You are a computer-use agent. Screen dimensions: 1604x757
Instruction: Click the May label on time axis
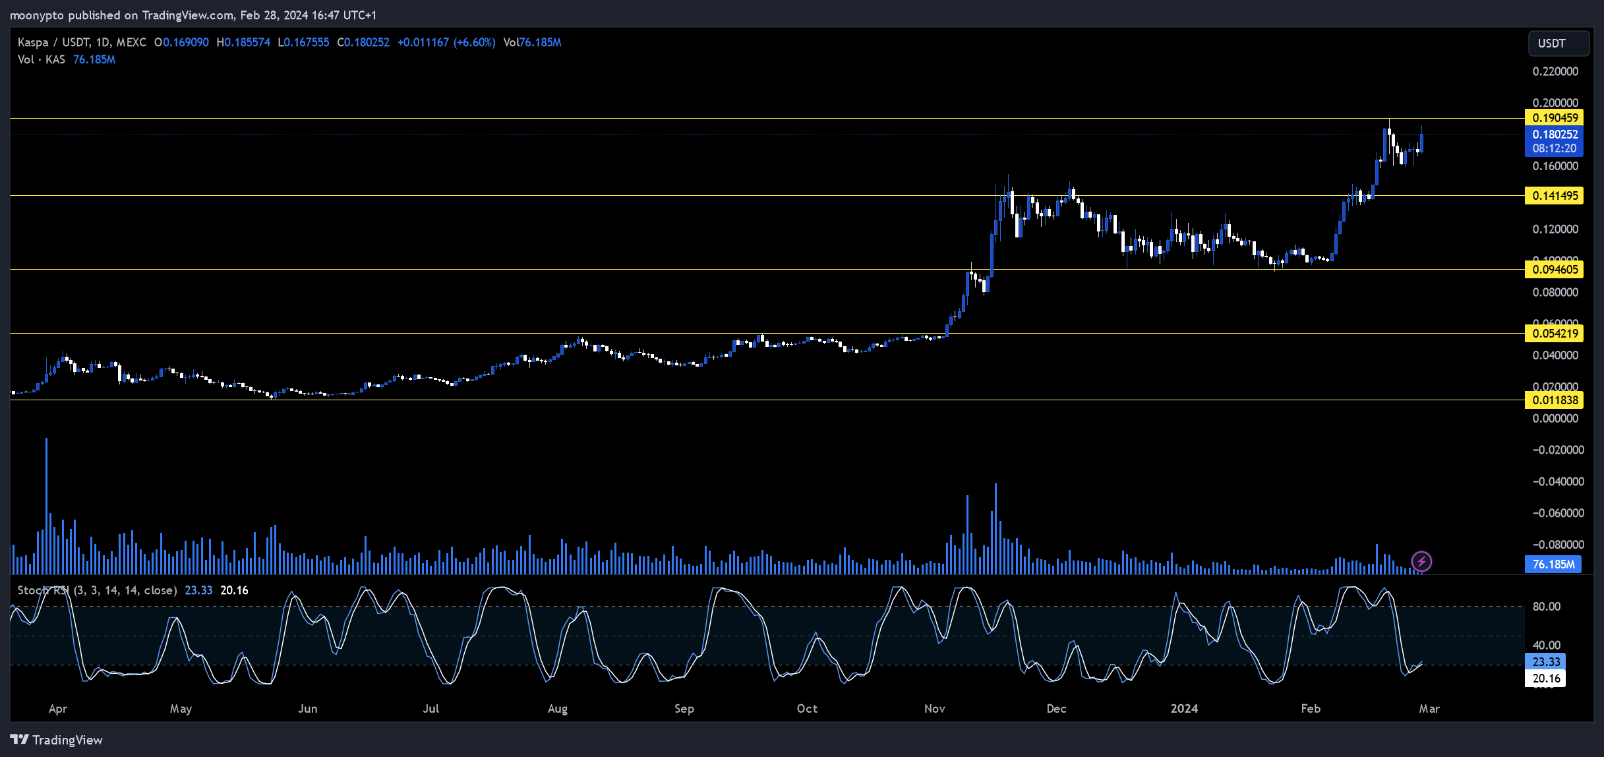[x=181, y=709]
